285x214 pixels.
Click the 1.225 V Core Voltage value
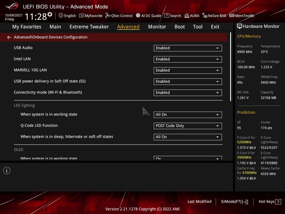point(266,67)
